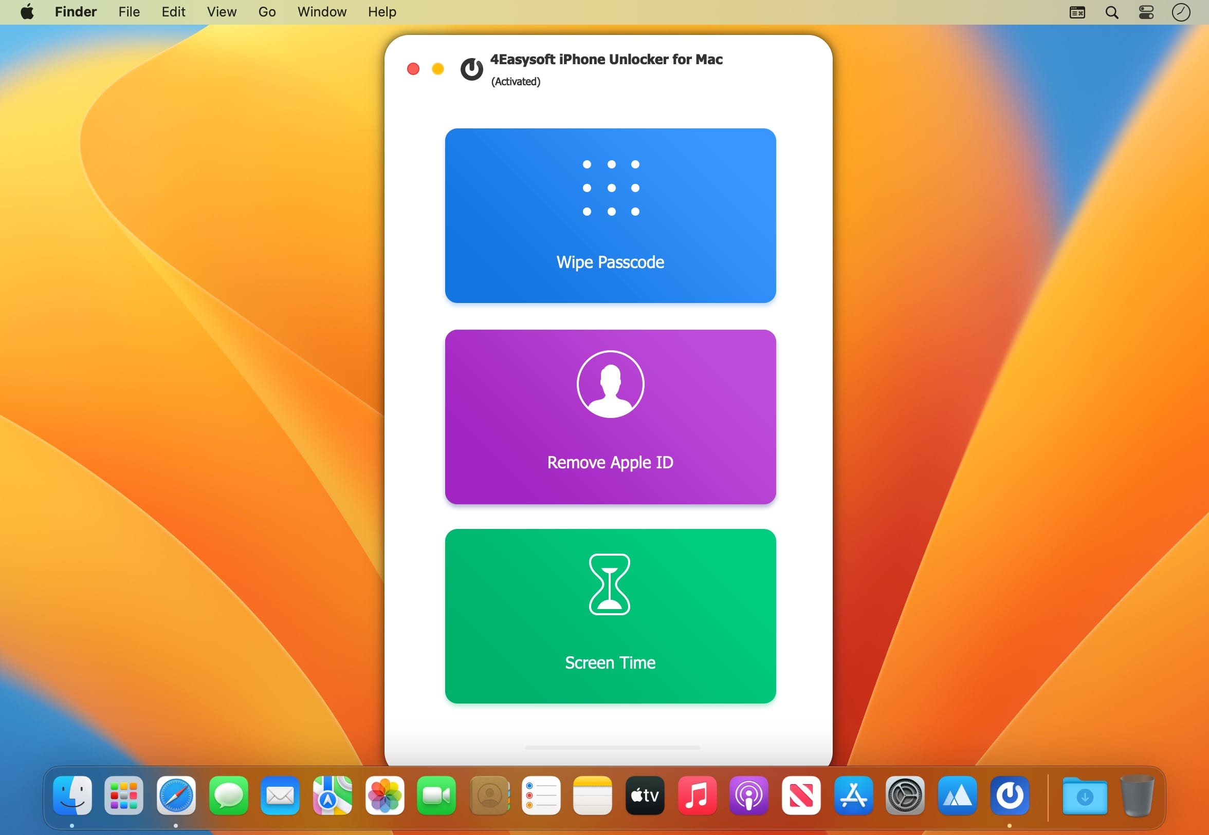The image size is (1209, 835).
Task: Open the Apple menu
Action: click(27, 12)
